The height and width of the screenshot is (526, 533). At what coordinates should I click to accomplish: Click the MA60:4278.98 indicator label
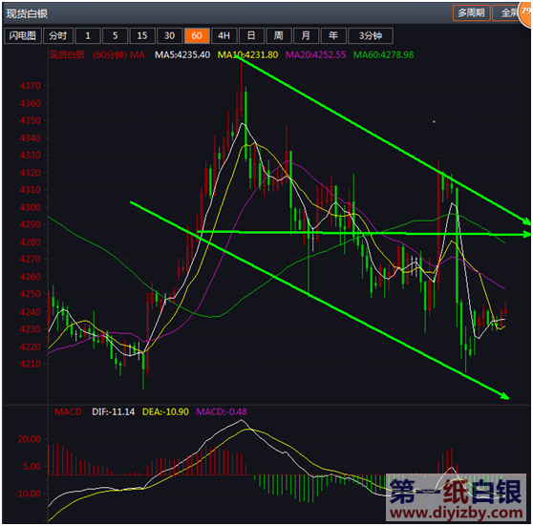click(383, 54)
